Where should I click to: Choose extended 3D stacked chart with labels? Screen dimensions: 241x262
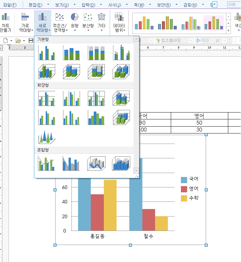click(x=121, y=98)
